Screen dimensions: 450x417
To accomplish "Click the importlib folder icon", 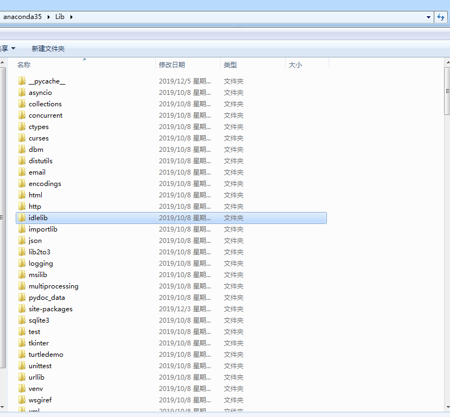I will 22,229.
